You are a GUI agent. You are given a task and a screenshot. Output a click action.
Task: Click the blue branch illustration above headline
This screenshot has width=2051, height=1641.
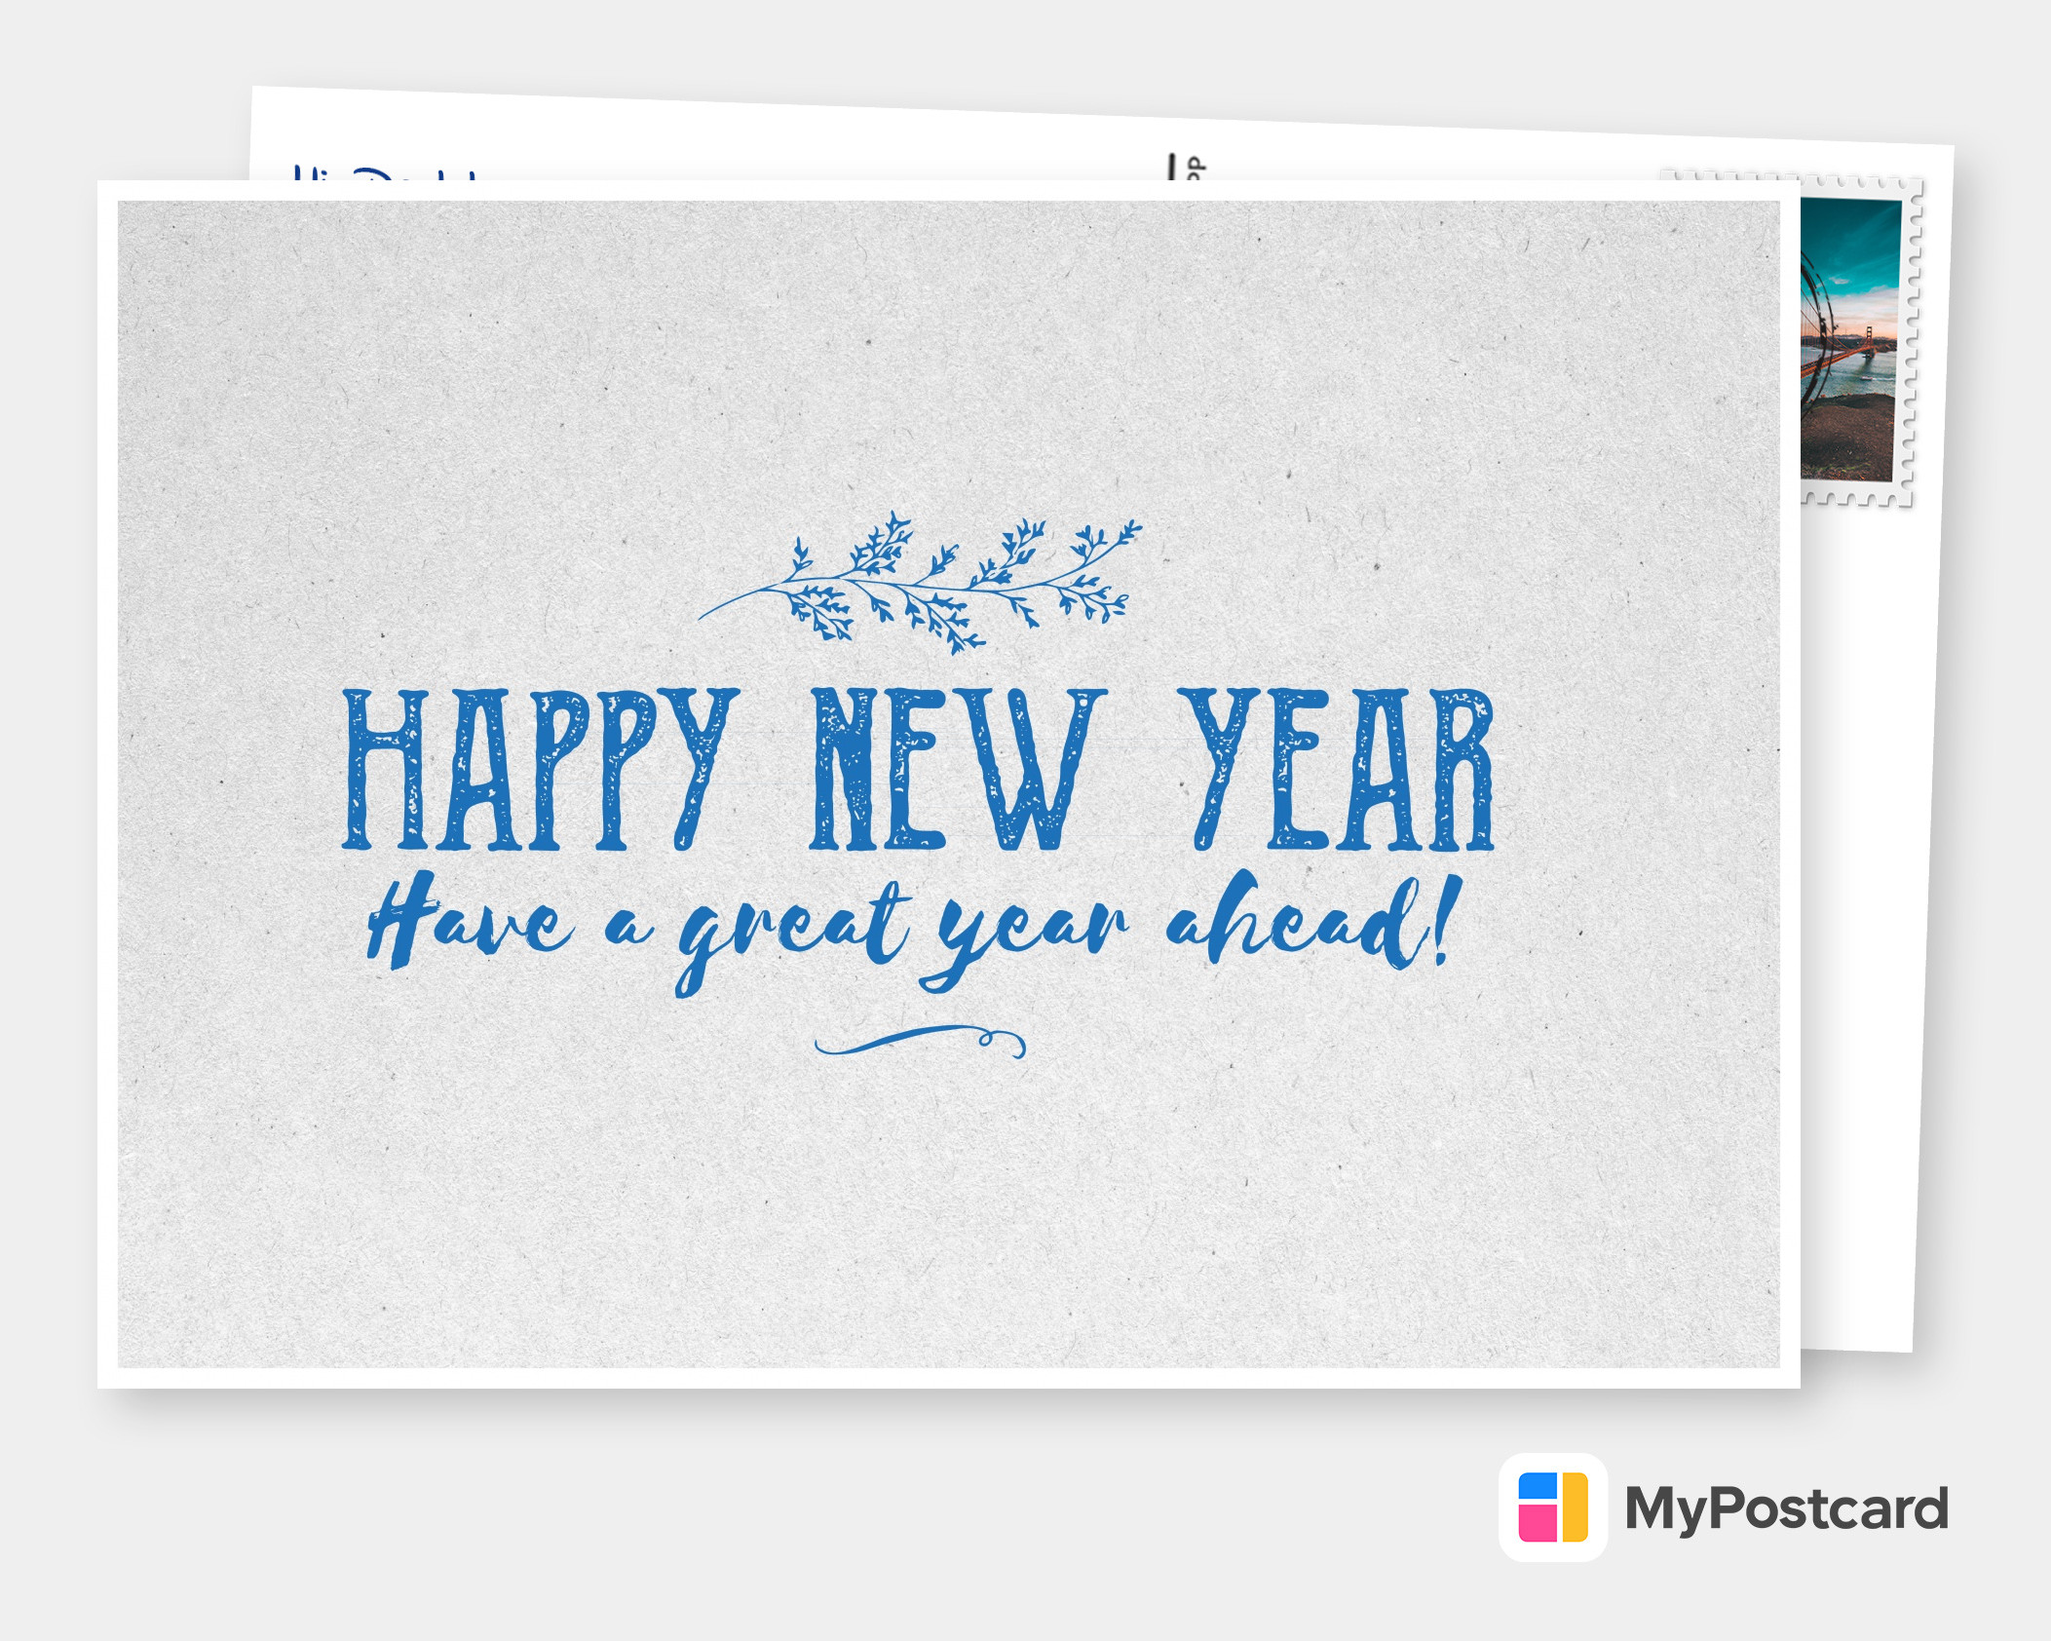pyautogui.click(x=920, y=583)
